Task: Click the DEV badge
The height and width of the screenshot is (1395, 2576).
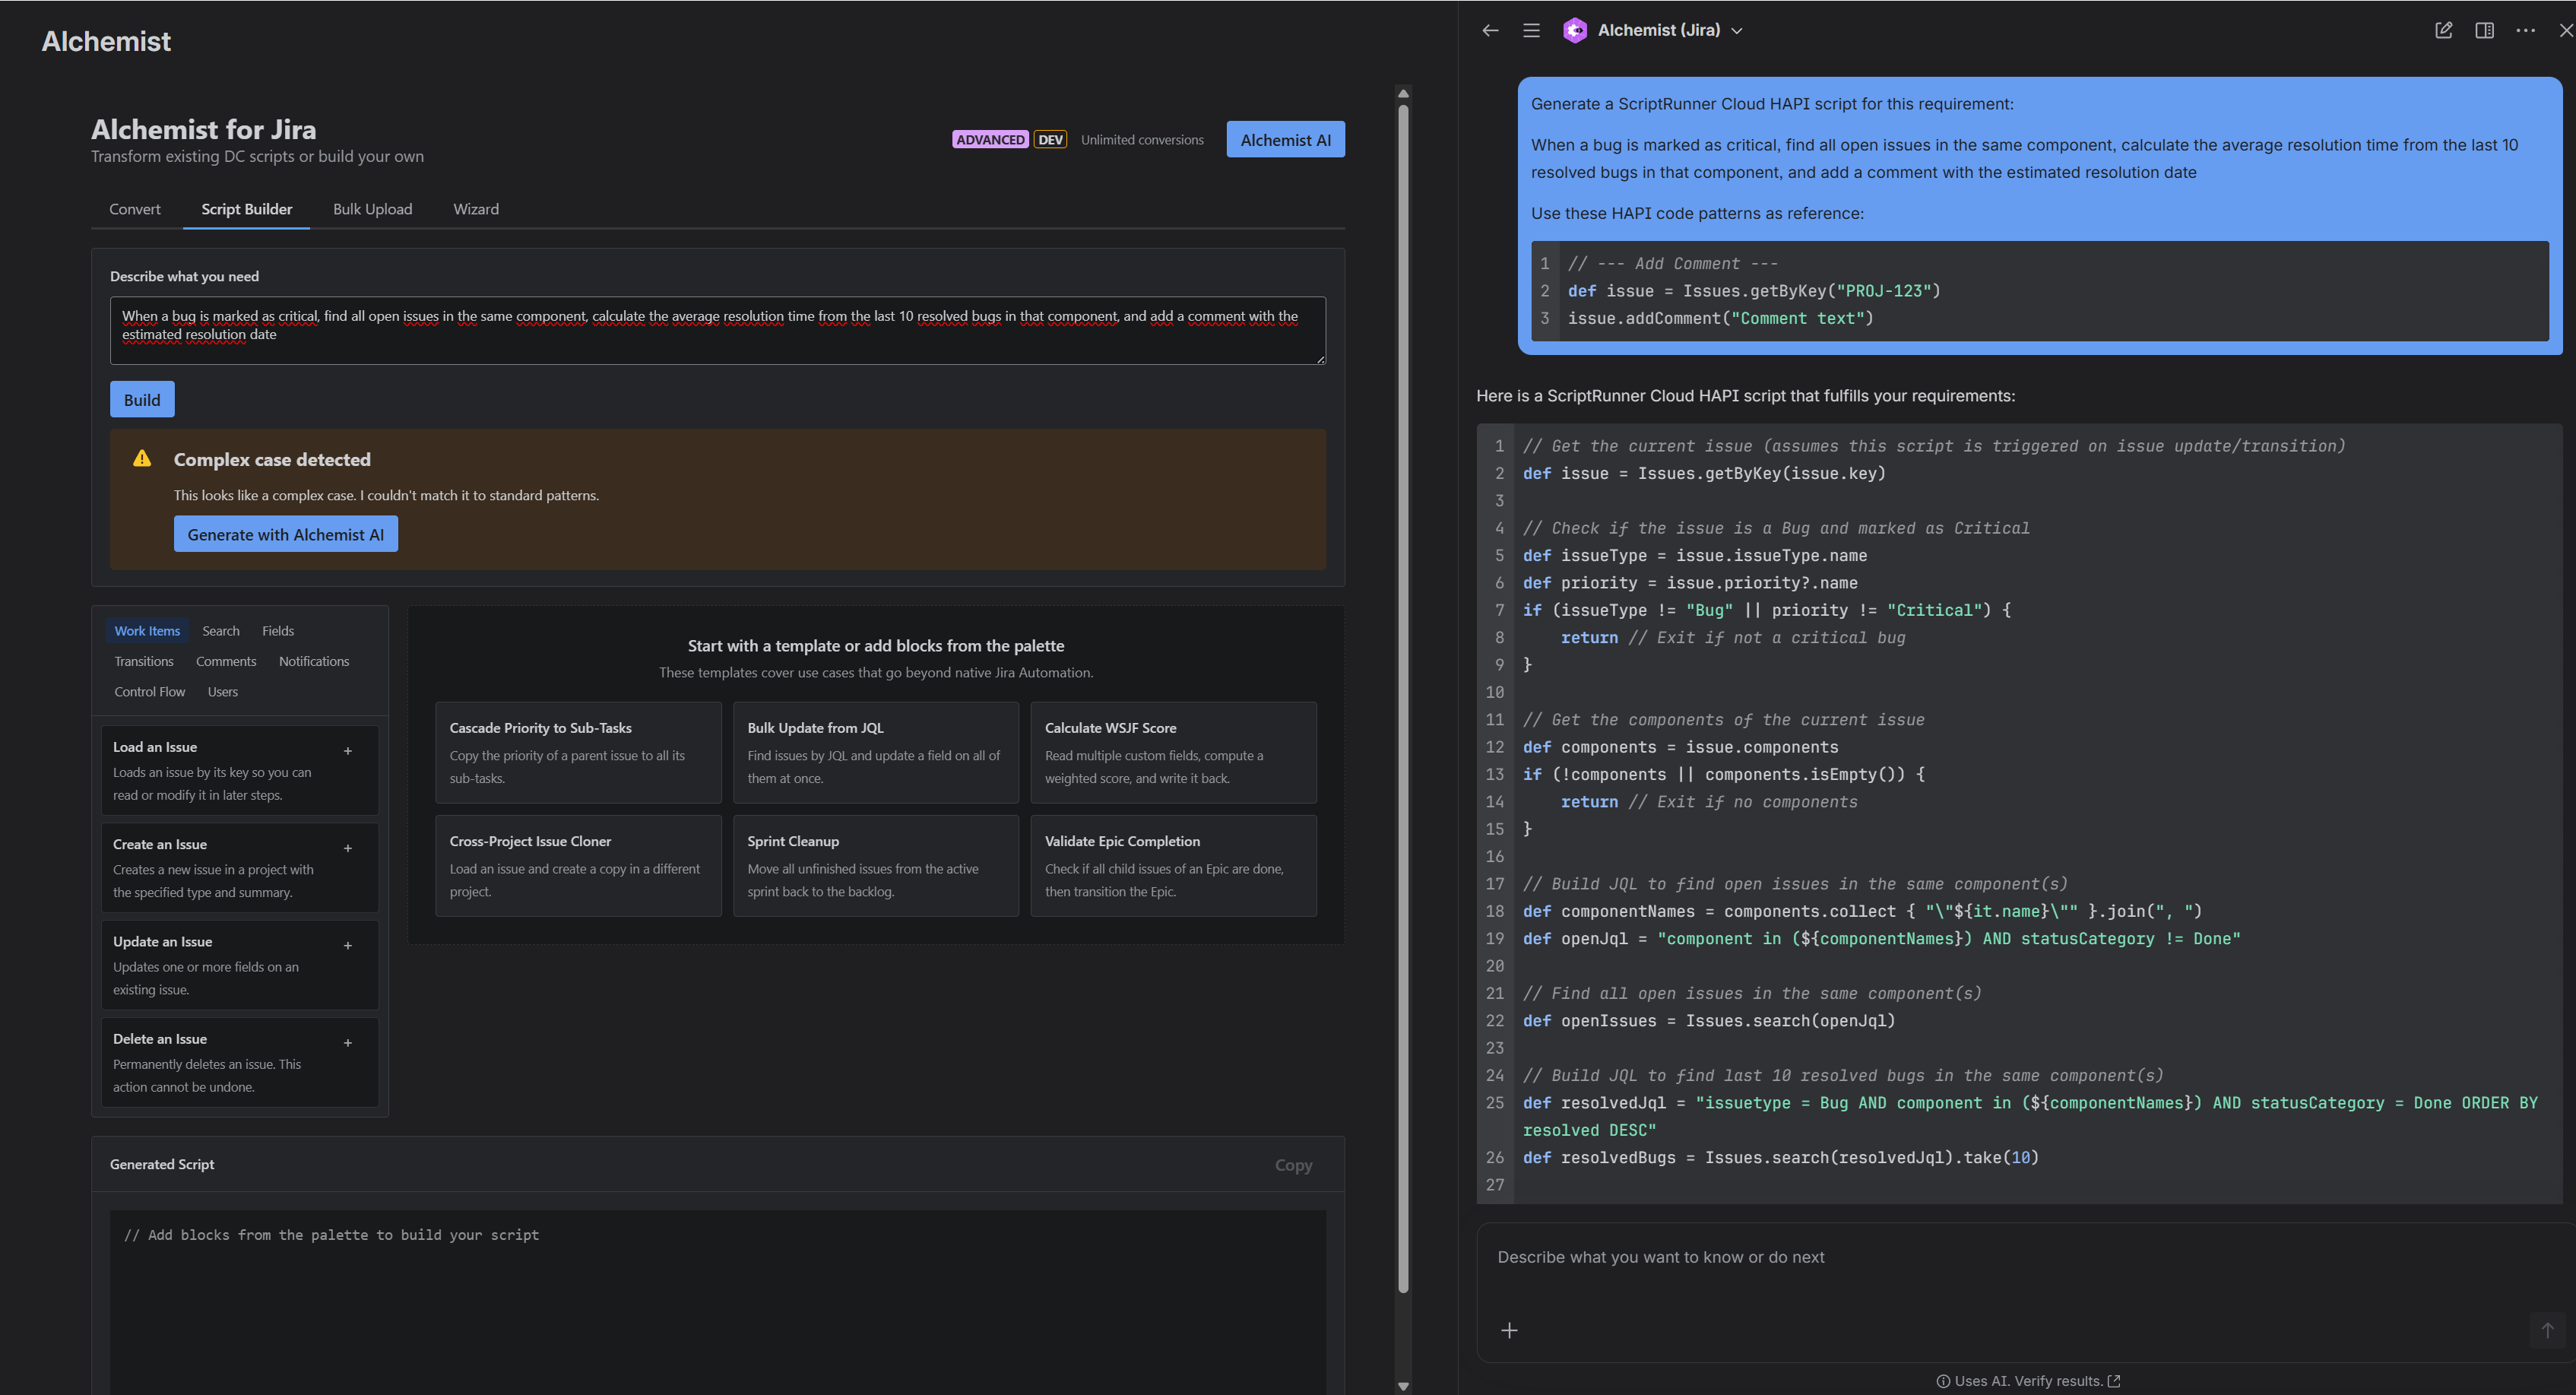Action: [x=1050, y=140]
